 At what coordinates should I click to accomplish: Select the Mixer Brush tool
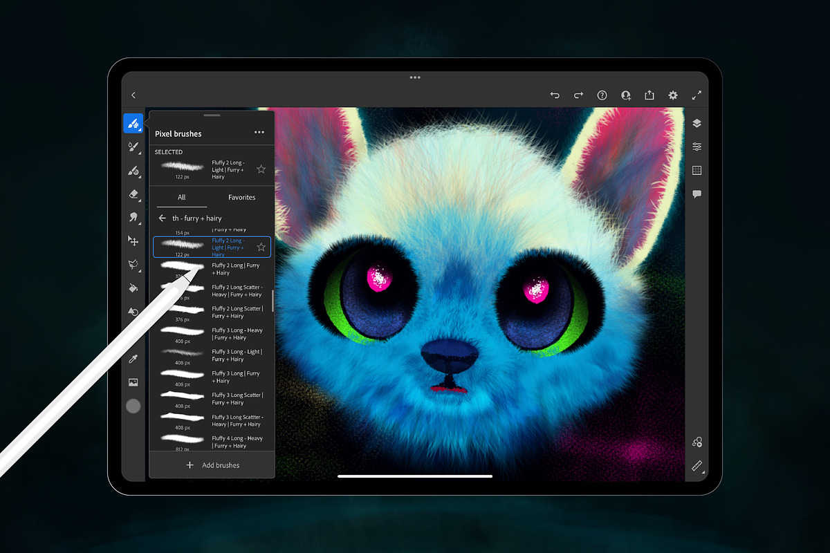pos(133,171)
